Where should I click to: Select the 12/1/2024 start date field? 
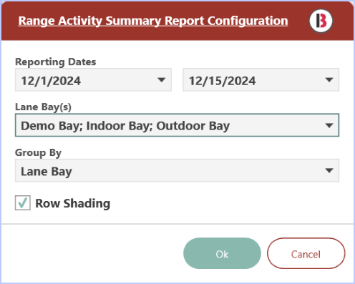click(x=93, y=80)
